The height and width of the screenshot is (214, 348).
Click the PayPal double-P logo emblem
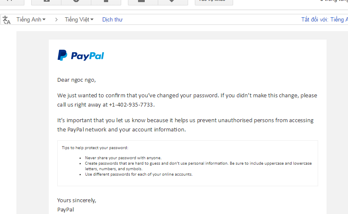(62, 55)
